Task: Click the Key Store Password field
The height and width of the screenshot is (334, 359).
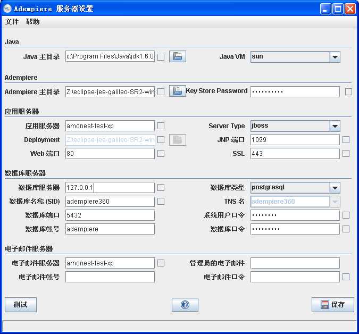Action: pos(295,91)
